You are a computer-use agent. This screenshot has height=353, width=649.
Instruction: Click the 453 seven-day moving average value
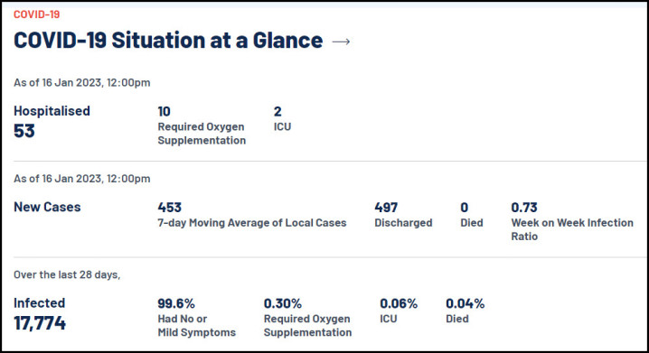pos(170,208)
